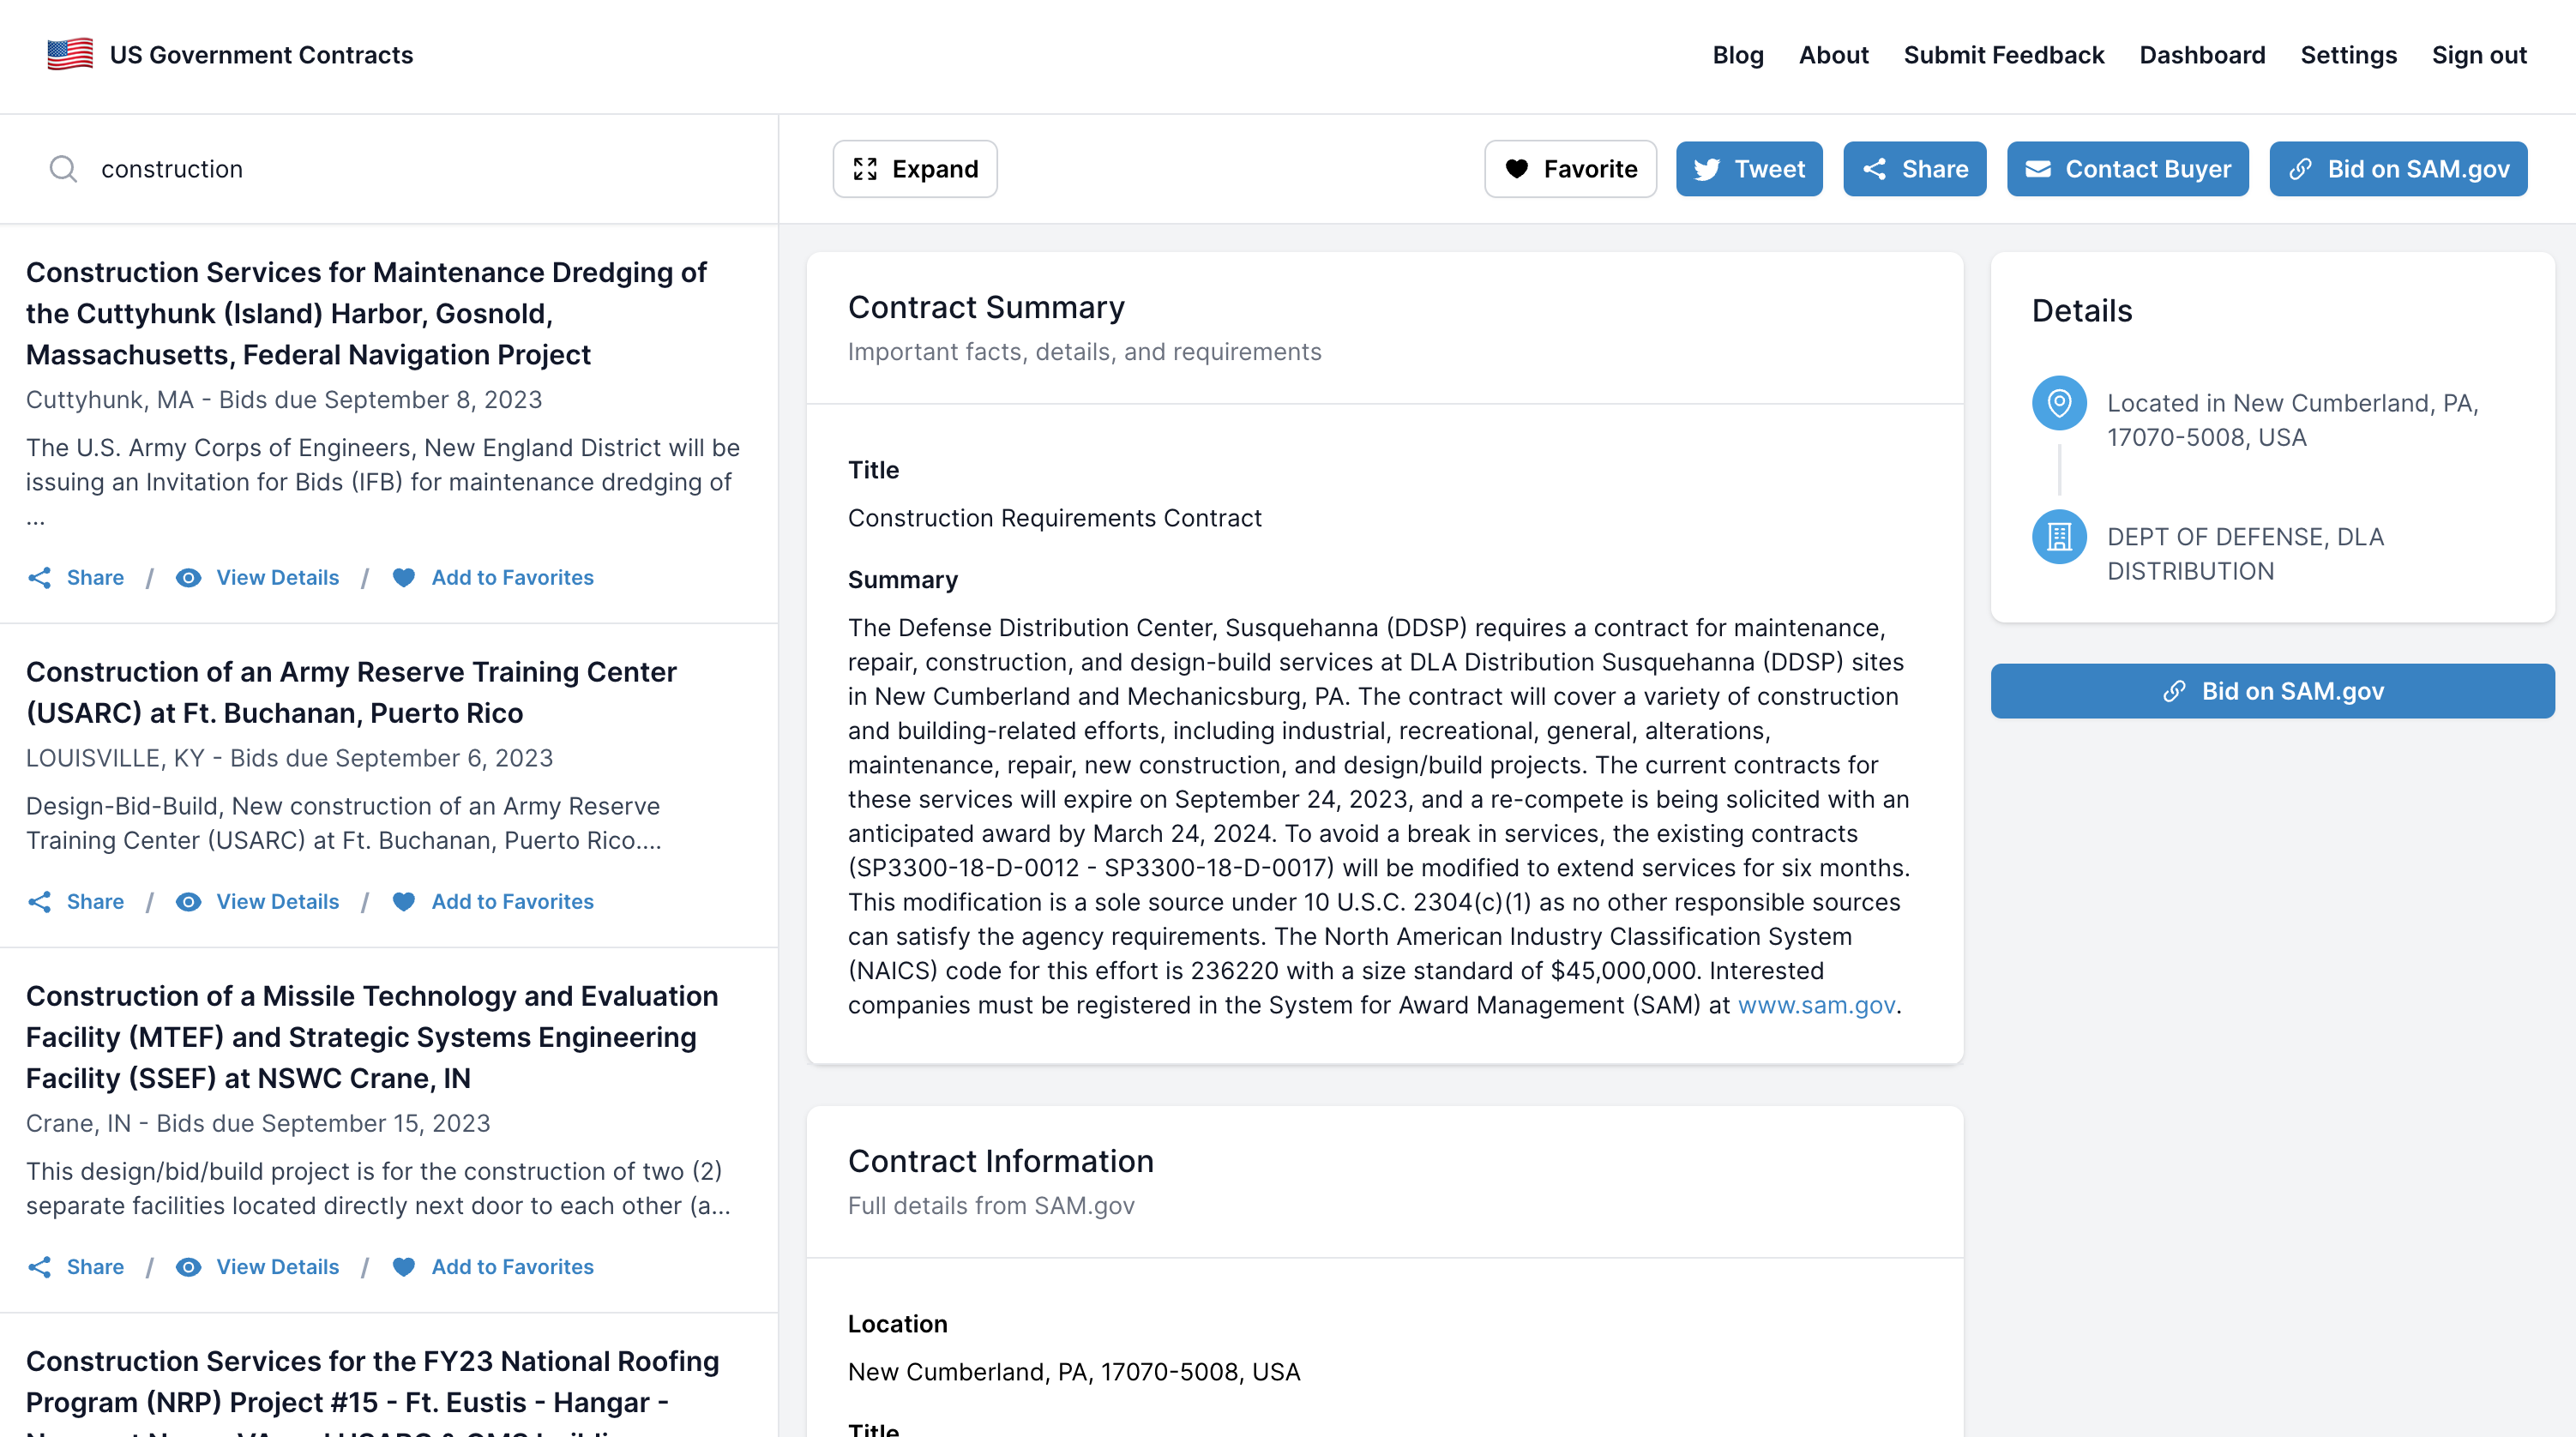Expand the contract detail view

point(914,169)
